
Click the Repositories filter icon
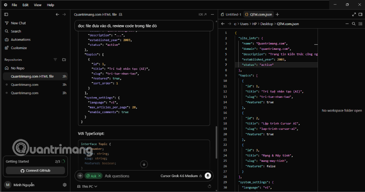pyautogui.click(x=55, y=60)
